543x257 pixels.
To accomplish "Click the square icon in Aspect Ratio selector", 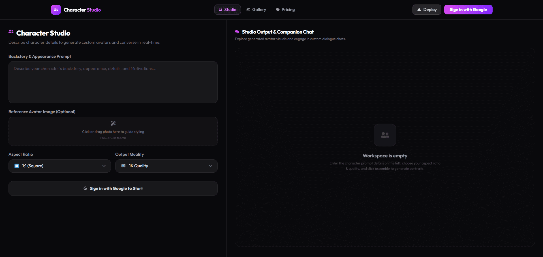I will [17, 166].
